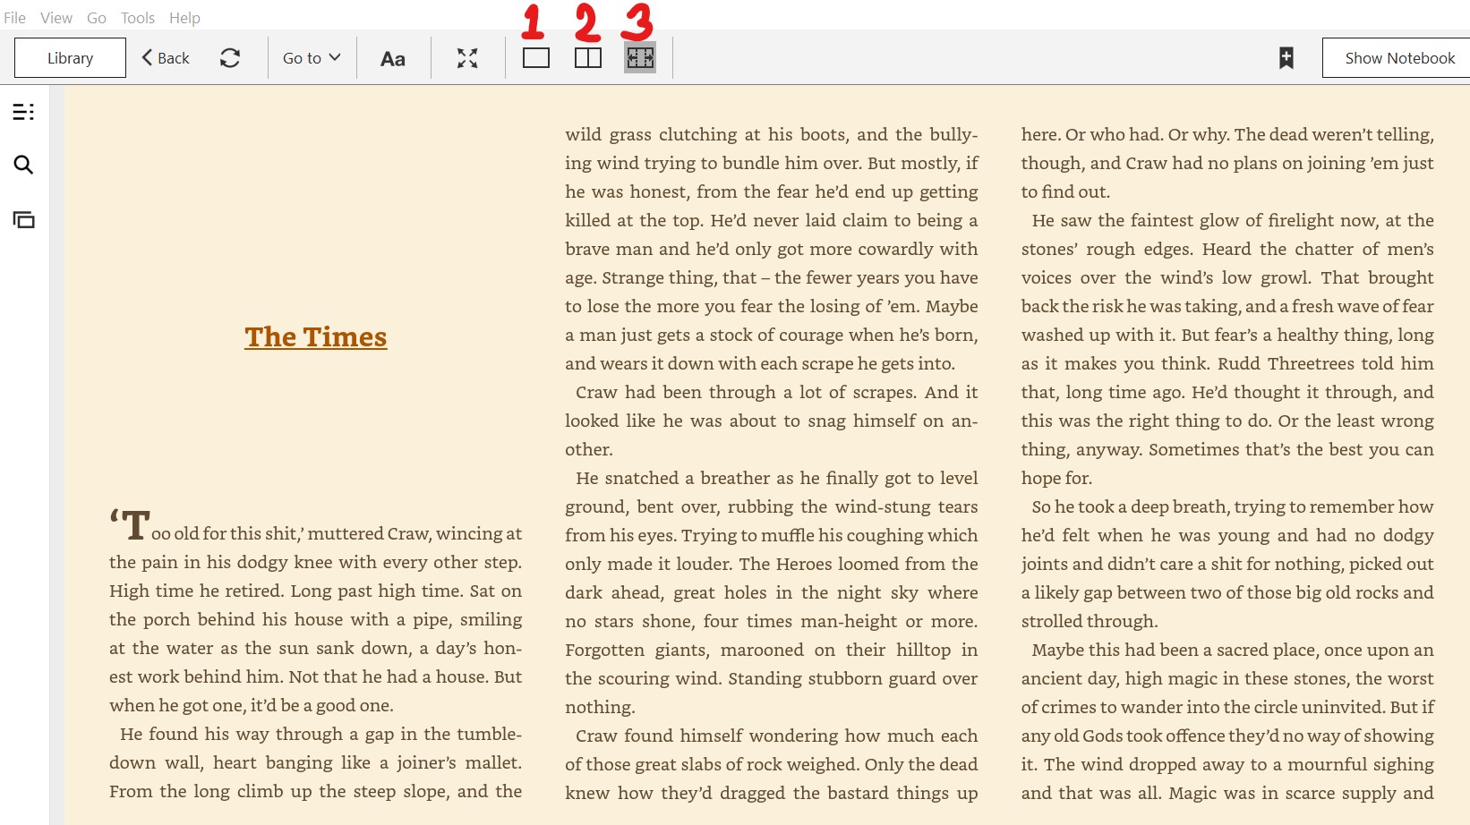The width and height of the screenshot is (1470, 825).
Task: Open the Go menu
Action: tap(96, 17)
